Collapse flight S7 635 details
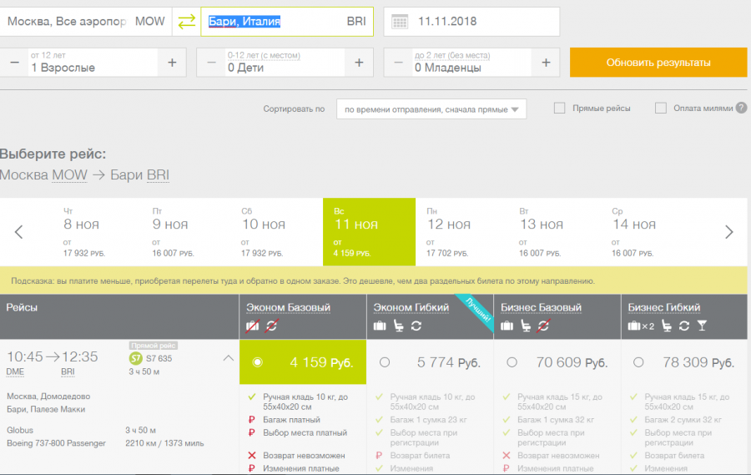 (229, 358)
